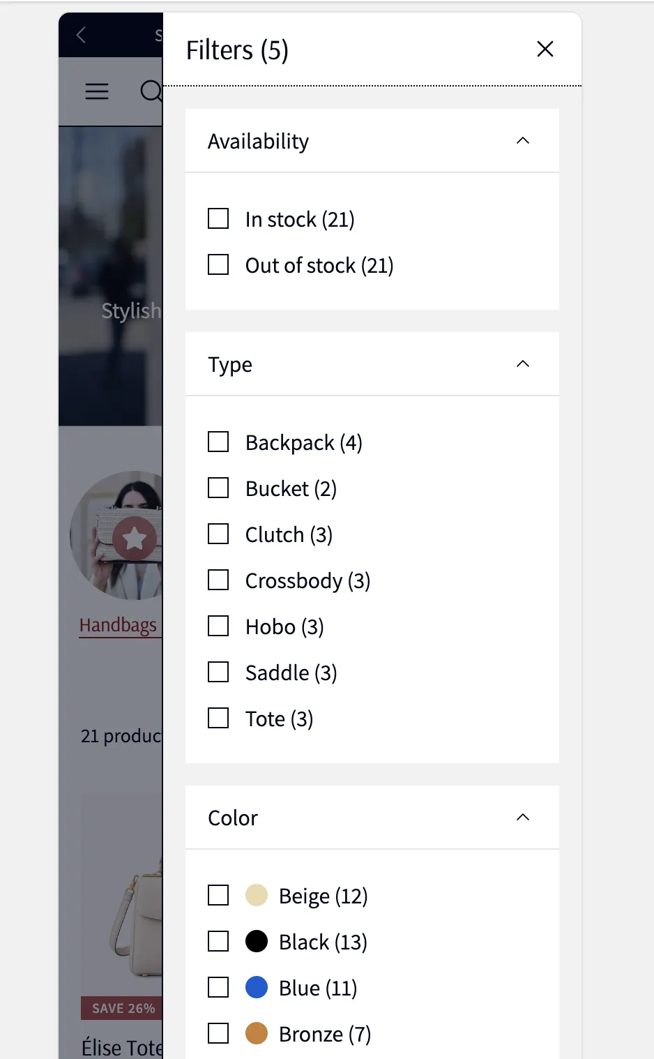
Task: Check the Clutch filter option
Action: tap(218, 534)
